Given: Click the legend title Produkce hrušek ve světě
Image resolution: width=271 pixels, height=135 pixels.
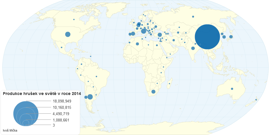Looking at the screenshot, I should [42, 94].
